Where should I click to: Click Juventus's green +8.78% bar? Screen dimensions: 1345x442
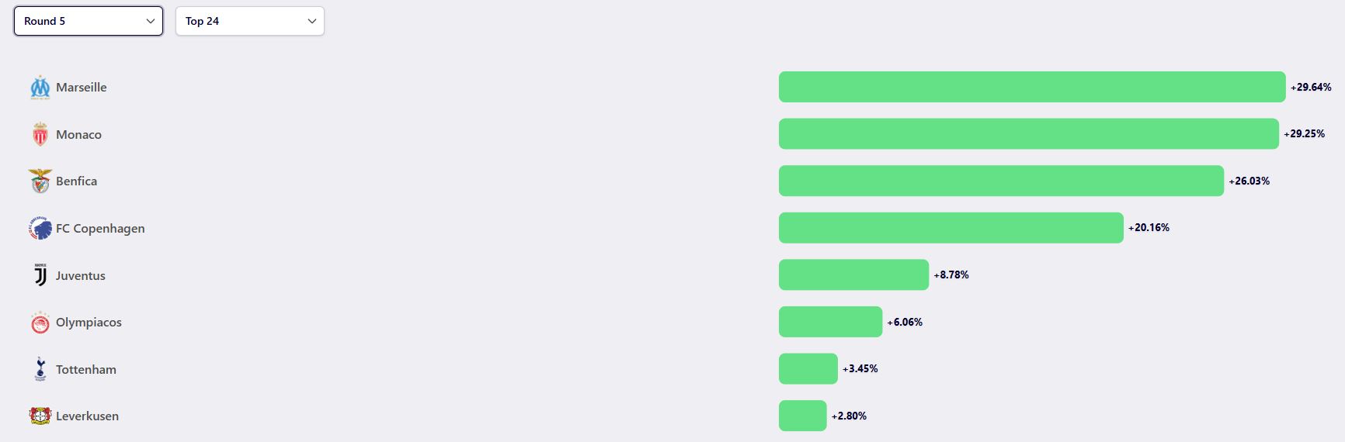(853, 275)
